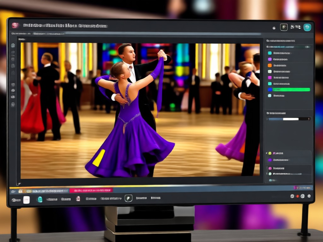The image size is (323, 242).
Task: Toggle the yellow-green dot in lower right panel
Action: pyautogui.click(x=270, y=153)
